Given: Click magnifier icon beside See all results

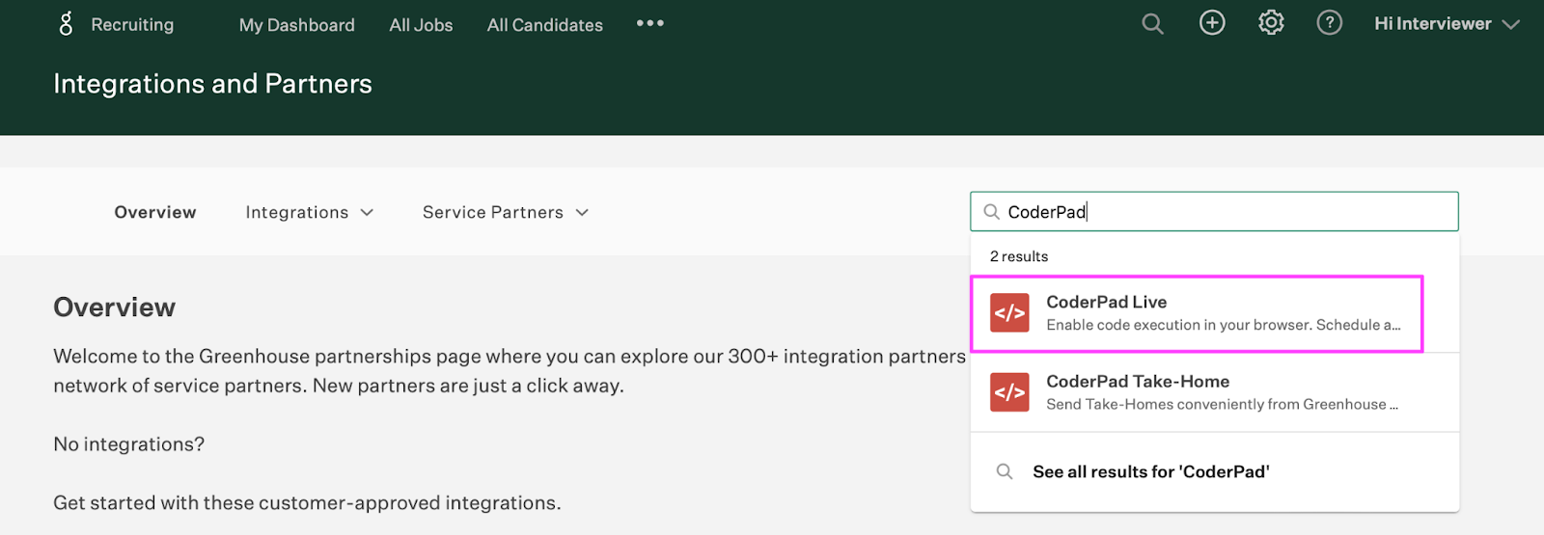Looking at the screenshot, I should (1005, 471).
